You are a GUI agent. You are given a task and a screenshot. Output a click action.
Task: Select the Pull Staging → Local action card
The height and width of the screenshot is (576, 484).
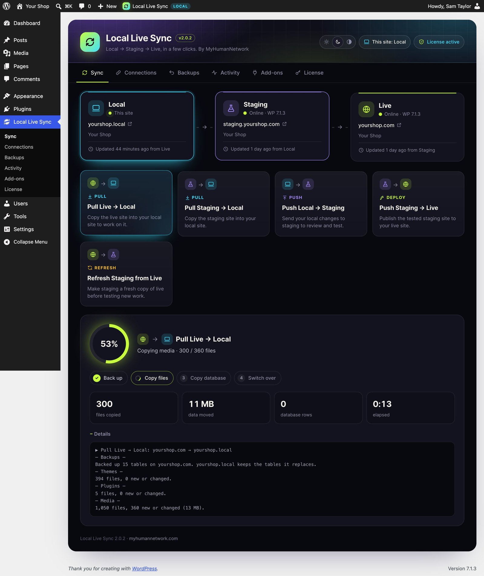pyautogui.click(x=224, y=204)
